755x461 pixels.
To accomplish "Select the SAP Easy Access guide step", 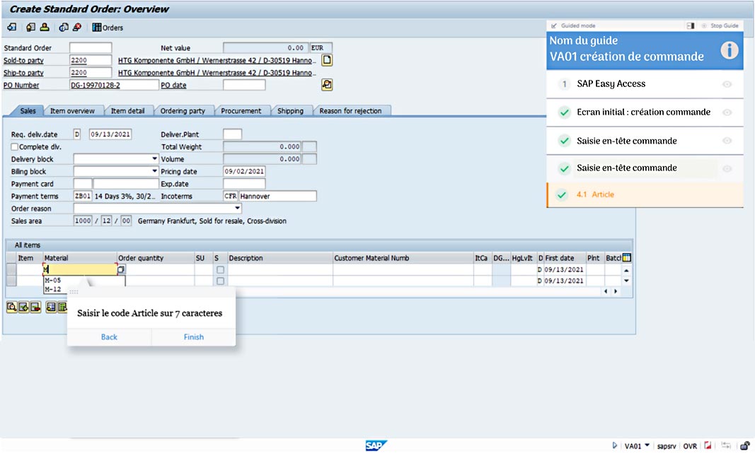I will pos(644,83).
